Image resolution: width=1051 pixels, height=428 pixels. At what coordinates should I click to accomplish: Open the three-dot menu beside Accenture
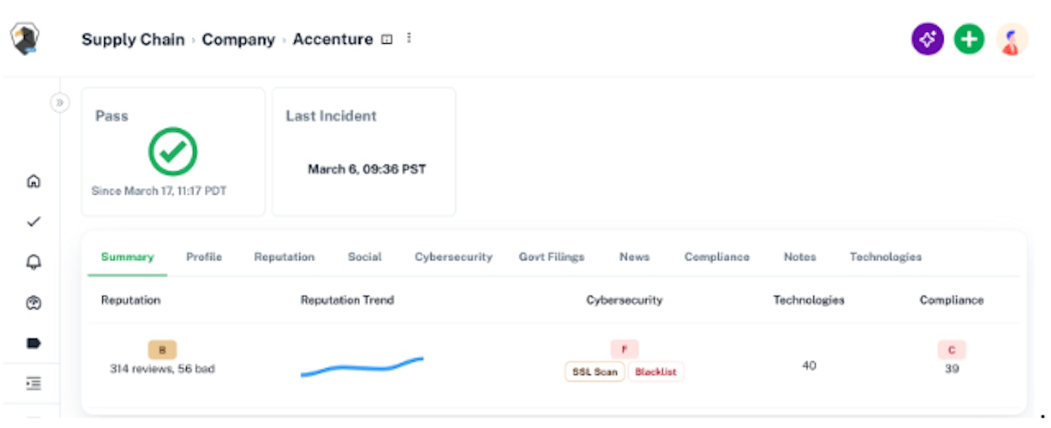409,38
